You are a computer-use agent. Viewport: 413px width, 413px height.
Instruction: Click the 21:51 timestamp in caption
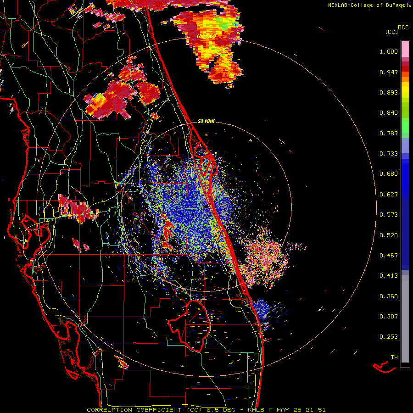coord(316,410)
